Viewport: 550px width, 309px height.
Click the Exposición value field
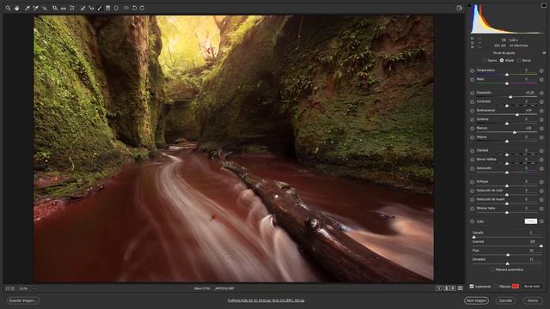tap(529, 93)
